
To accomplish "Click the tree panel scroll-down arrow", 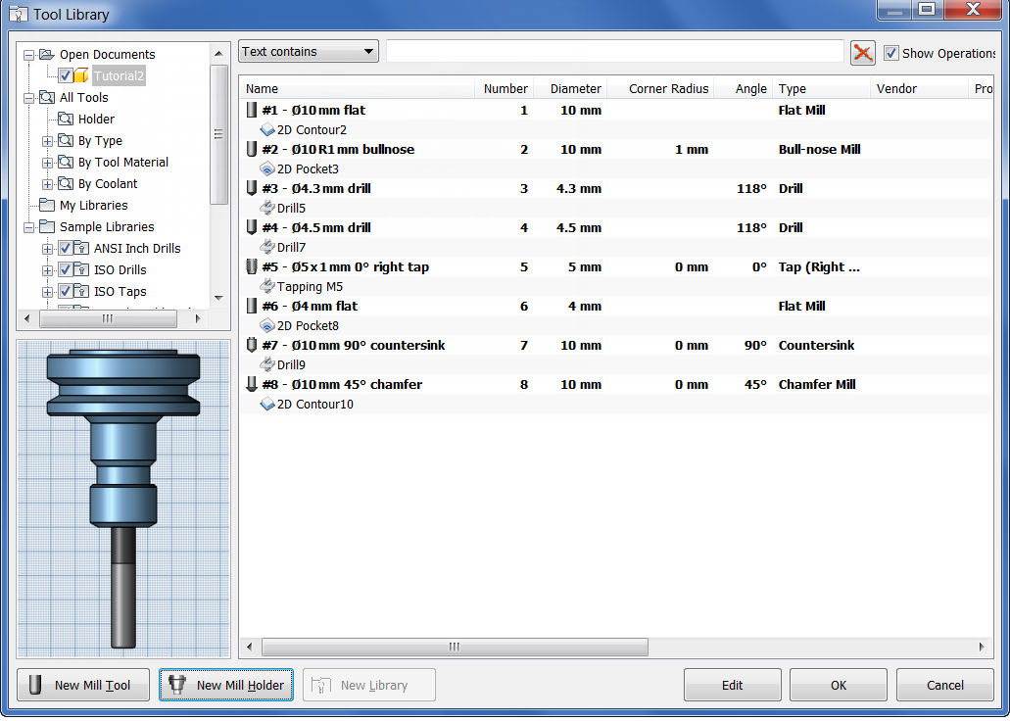I will click(x=219, y=298).
